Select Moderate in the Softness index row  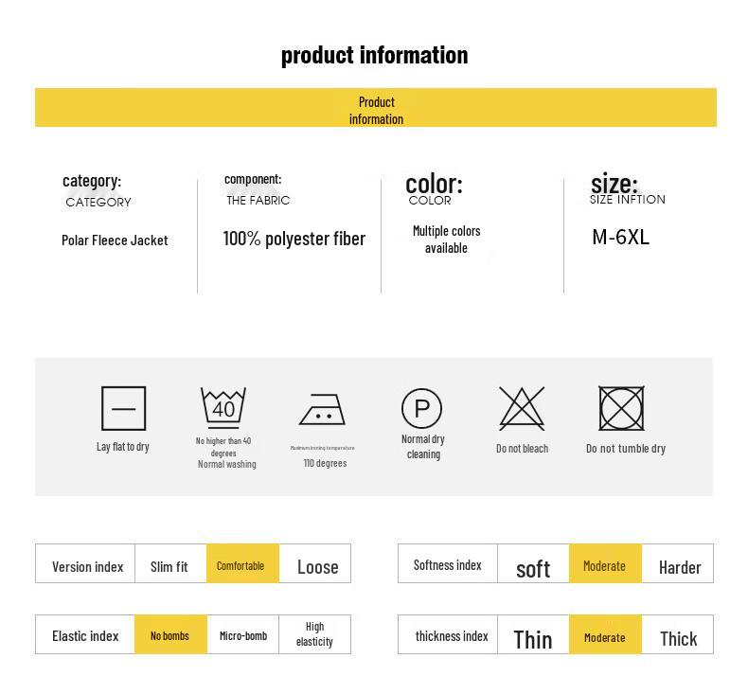pyautogui.click(x=604, y=565)
